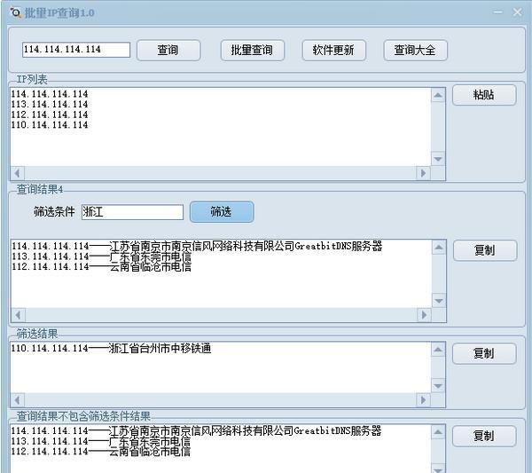
Task: Focus the IP input field showing 114.114.114.114
Action: tap(76, 50)
